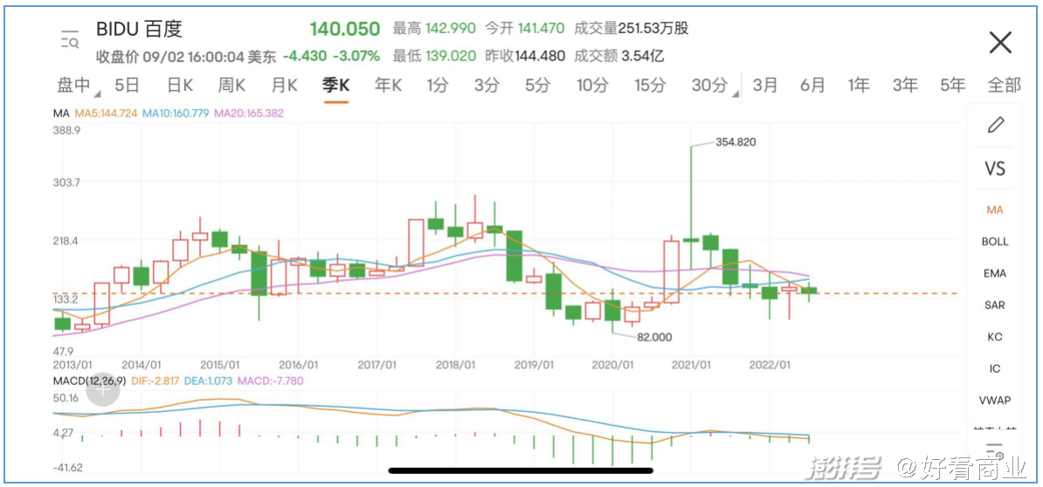Expand the 30分 dropdown triangle
The width and height of the screenshot is (1043, 487).
click(x=737, y=93)
